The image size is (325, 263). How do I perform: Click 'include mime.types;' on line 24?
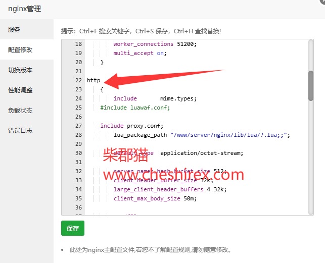[x=155, y=98]
